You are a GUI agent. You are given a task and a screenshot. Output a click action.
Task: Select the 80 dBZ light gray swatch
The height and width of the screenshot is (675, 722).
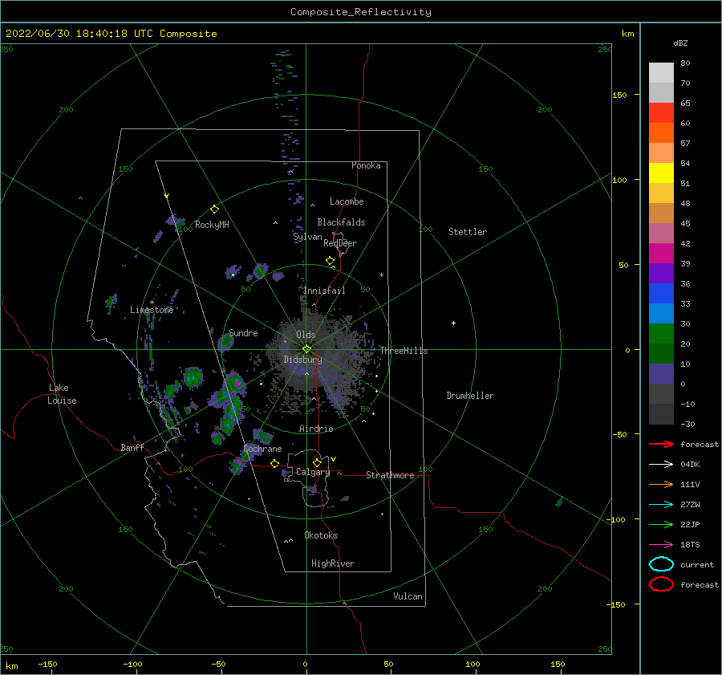(x=661, y=73)
